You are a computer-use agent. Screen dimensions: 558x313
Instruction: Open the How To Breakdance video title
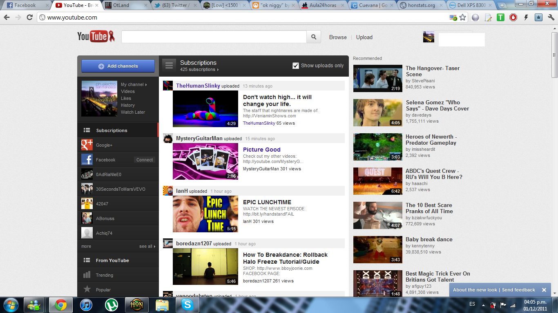point(285,258)
